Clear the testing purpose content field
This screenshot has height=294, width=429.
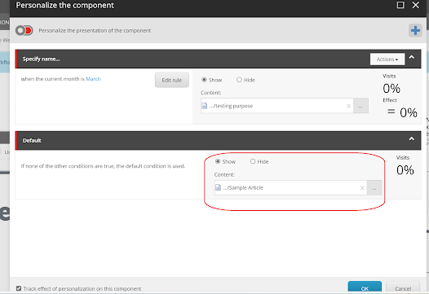(348, 106)
